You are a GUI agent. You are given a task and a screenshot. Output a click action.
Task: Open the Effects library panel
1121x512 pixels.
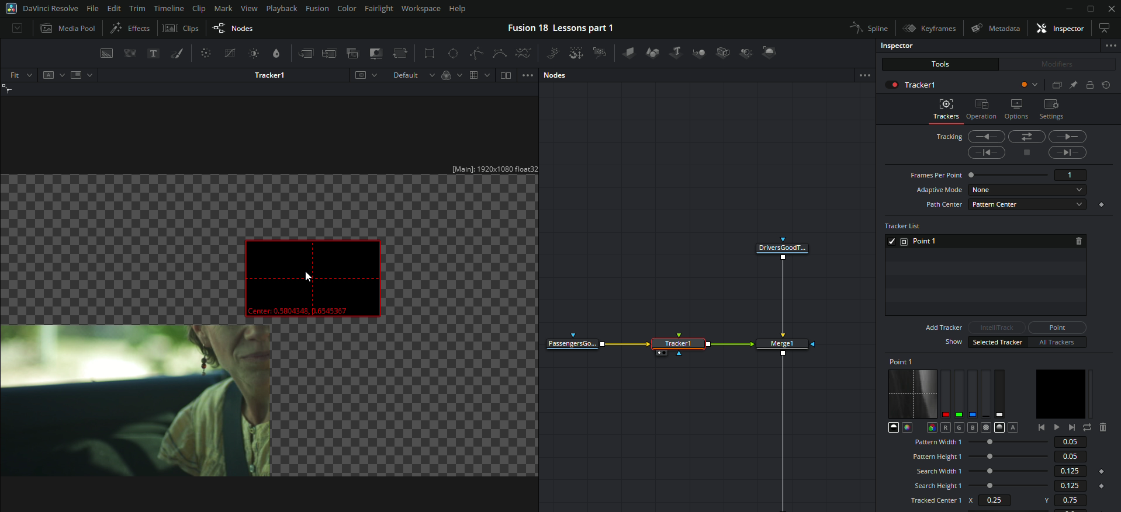(x=130, y=28)
